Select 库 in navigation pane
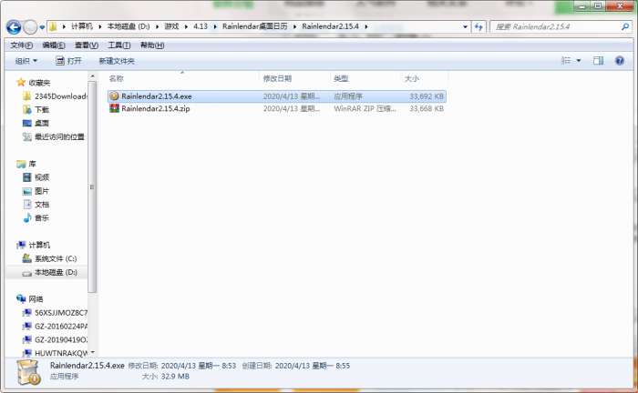Screen dimensions: 638x393 [32, 164]
